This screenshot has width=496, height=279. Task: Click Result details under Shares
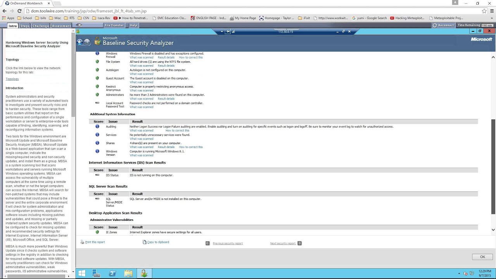coord(166,147)
